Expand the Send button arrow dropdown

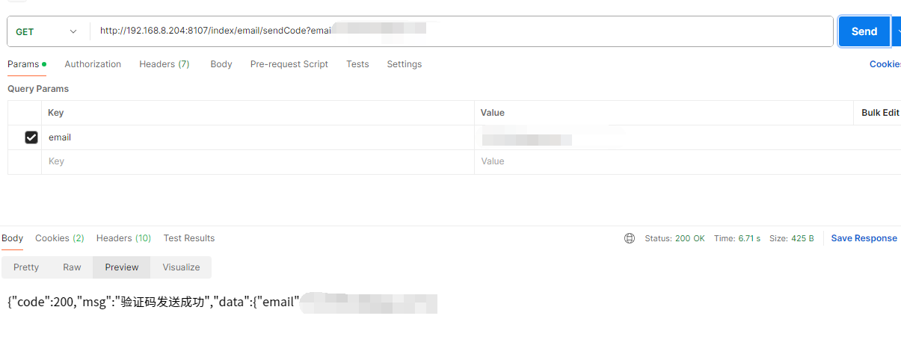tap(896, 31)
